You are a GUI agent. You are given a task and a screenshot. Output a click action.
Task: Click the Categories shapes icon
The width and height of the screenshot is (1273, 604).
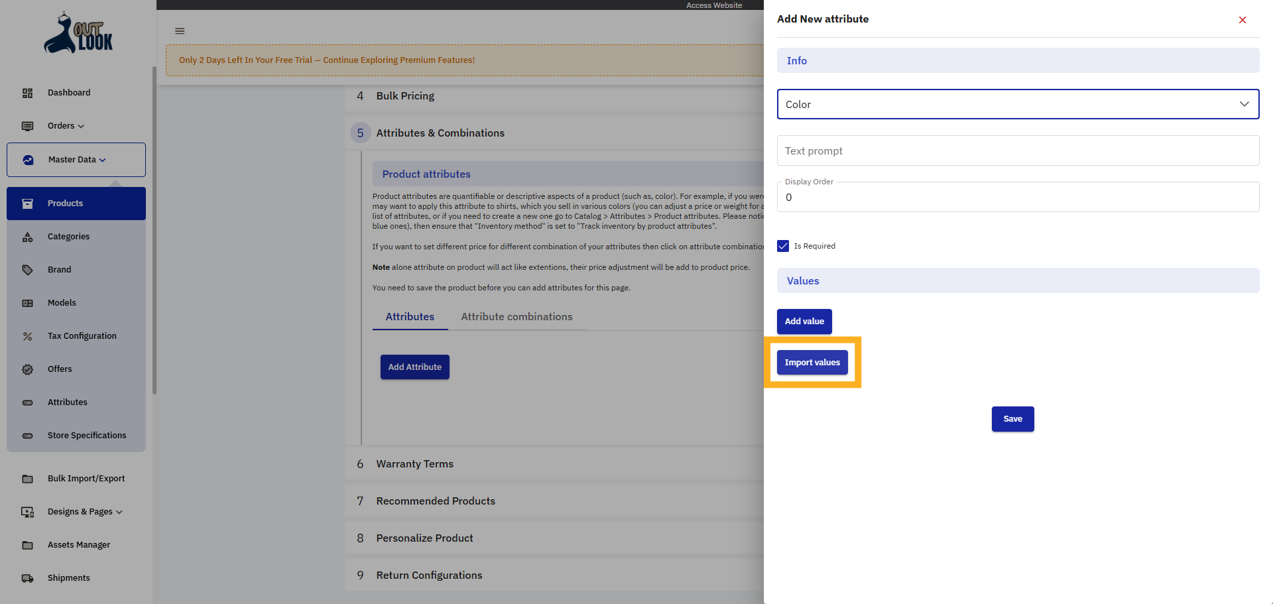pyautogui.click(x=27, y=237)
